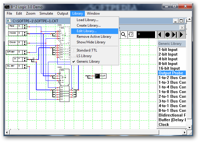199x142 pixels.
Task: Open the Edit menu
Action: click(x=19, y=13)
